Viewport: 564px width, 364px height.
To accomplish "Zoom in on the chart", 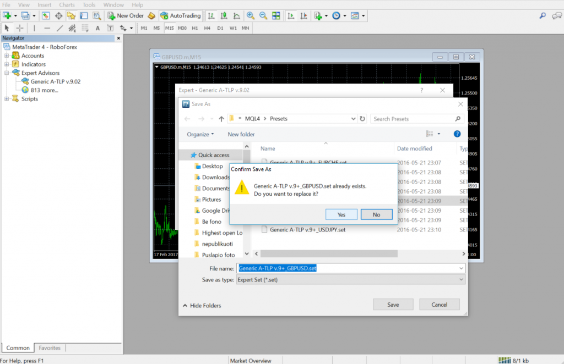I will (251, 15).
